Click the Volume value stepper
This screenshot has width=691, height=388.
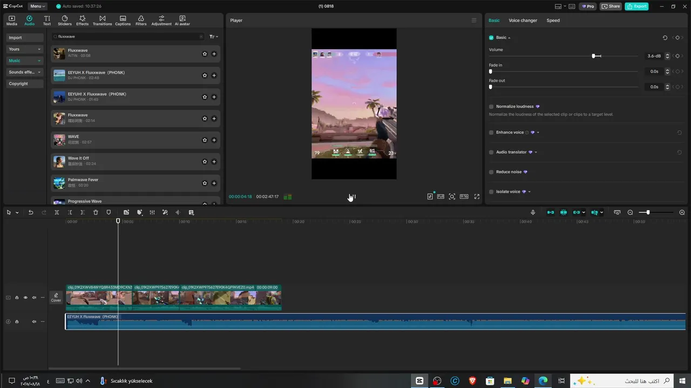[667, 56]
